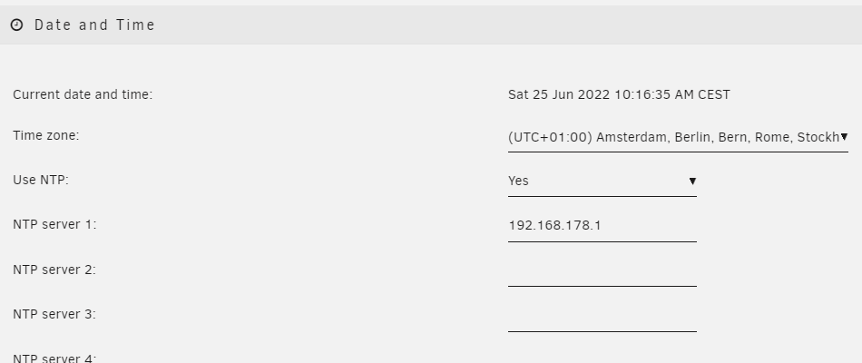Image resolution: width=862 pixels, height=363 pixels.
Task: Click the arrow on the Time zone selector
Action: 844,136
